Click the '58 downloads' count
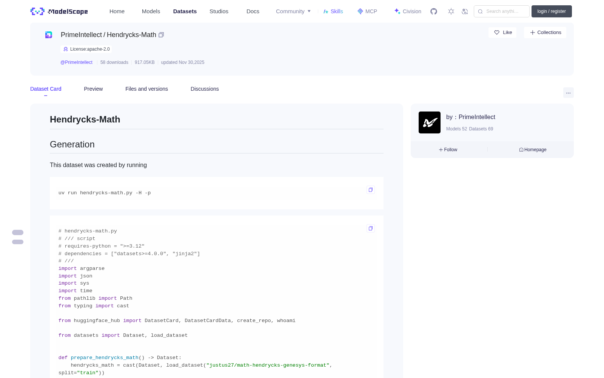Screen dimensions: 604x378 pos(114,62)
